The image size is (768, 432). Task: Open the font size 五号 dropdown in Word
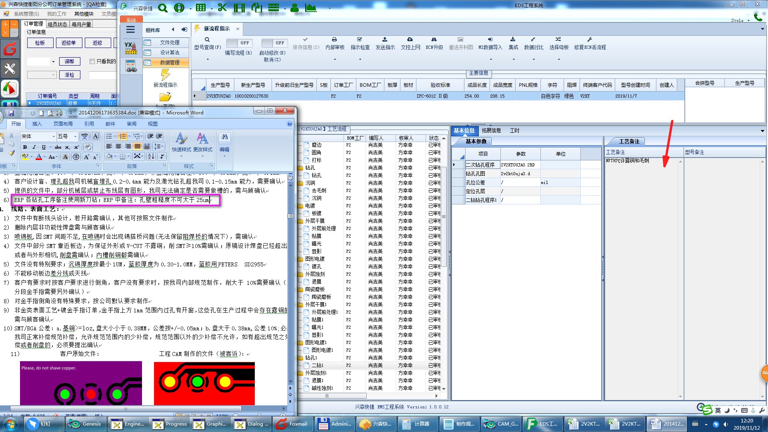click(x=75, y=136)
